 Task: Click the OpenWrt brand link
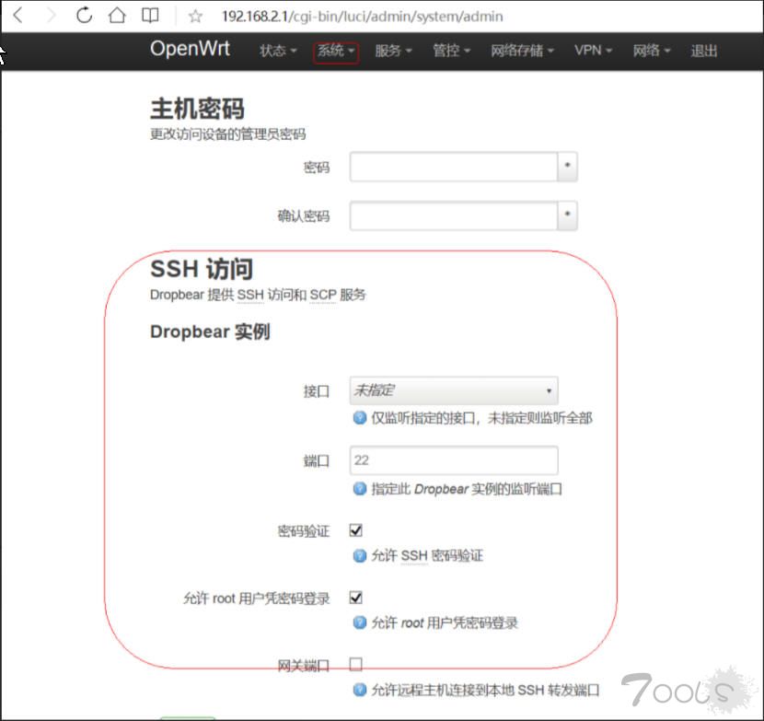[190, 49]
